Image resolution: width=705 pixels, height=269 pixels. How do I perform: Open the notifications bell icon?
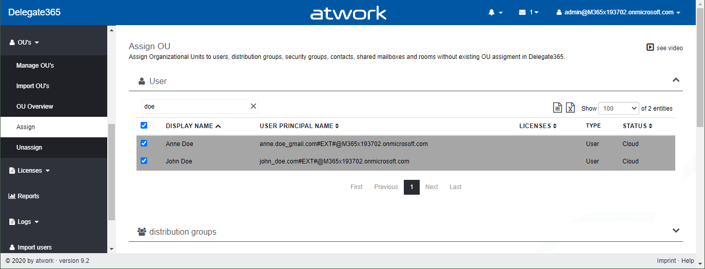492,12
